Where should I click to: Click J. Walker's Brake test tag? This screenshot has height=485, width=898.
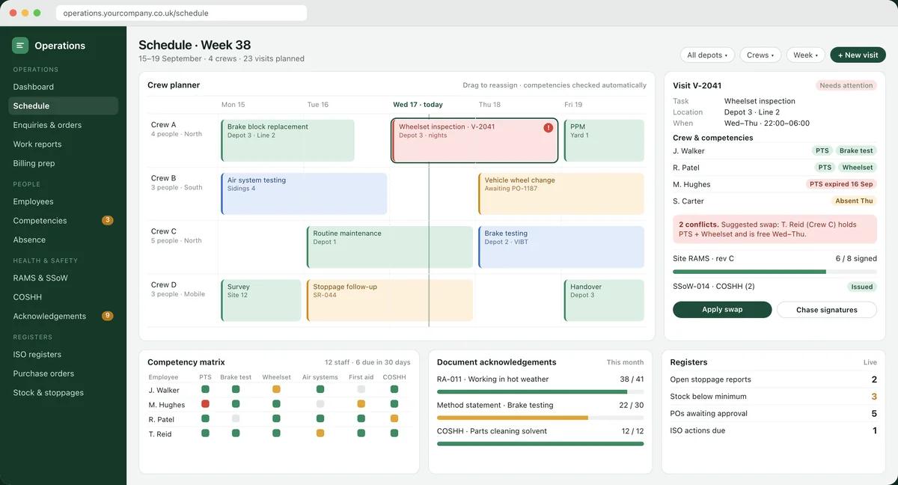click(856, 151)
